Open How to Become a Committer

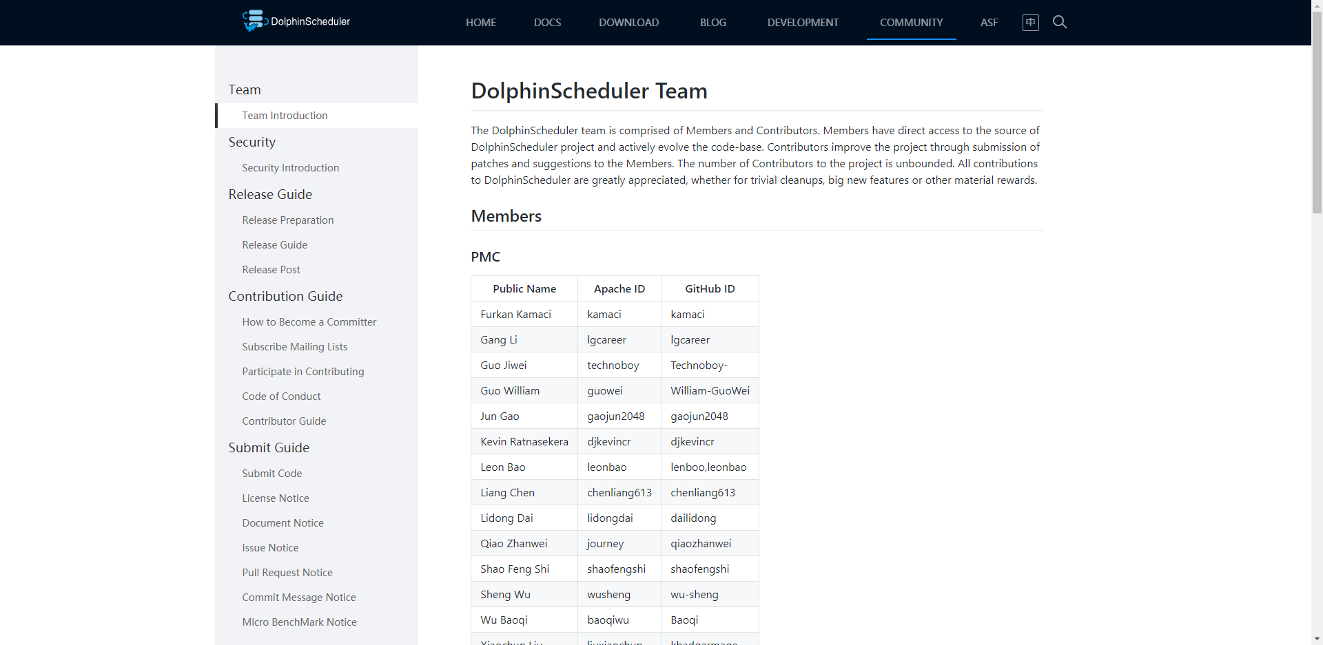(x=309, y=322)
